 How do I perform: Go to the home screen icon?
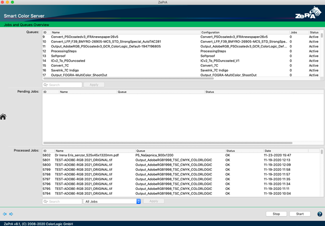[3, 117]
